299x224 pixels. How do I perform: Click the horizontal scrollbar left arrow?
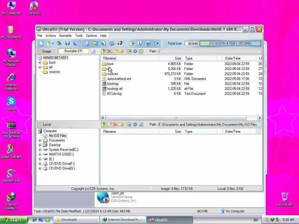click(103, 118)
